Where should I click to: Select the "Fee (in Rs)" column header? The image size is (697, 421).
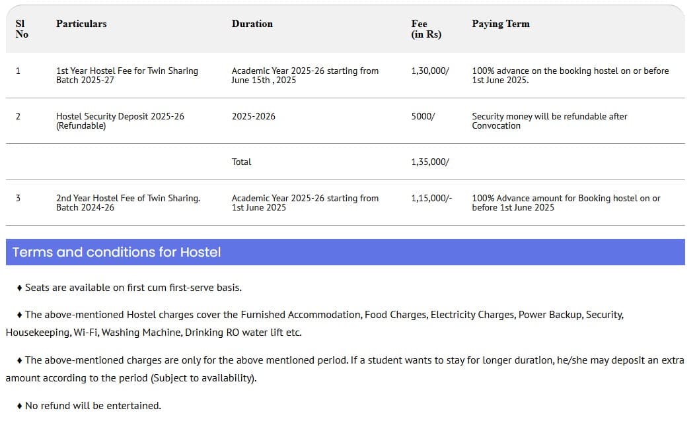point(425,29)
